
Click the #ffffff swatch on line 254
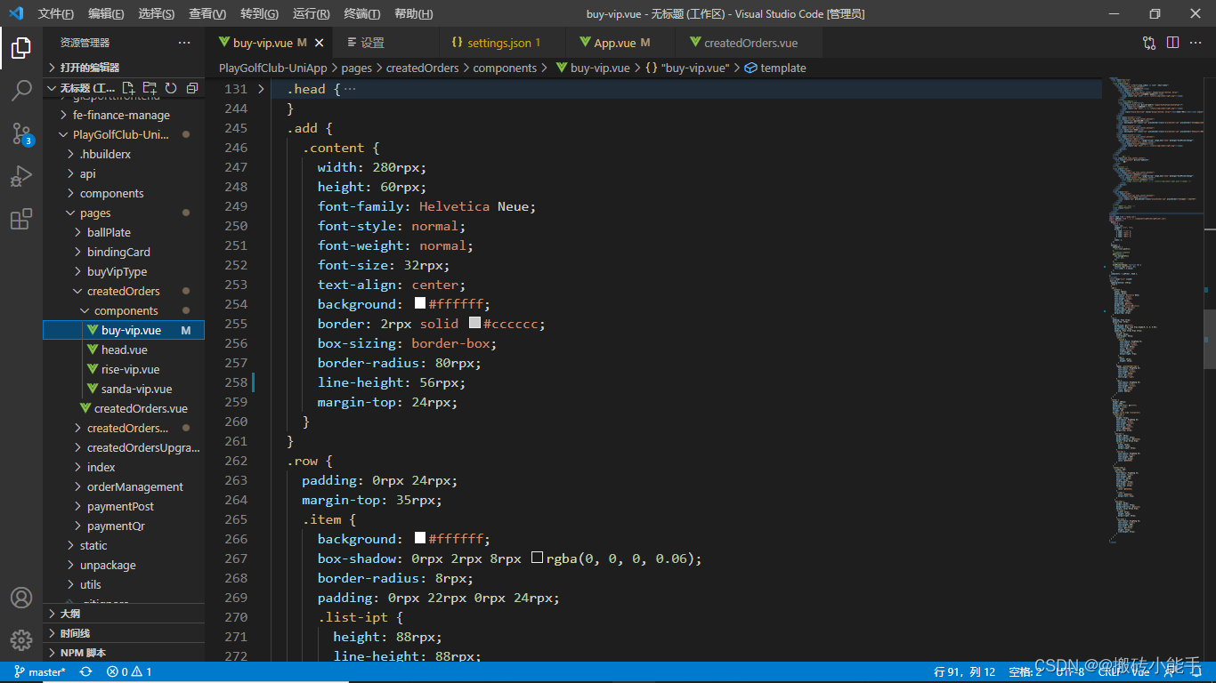point(420,303)
